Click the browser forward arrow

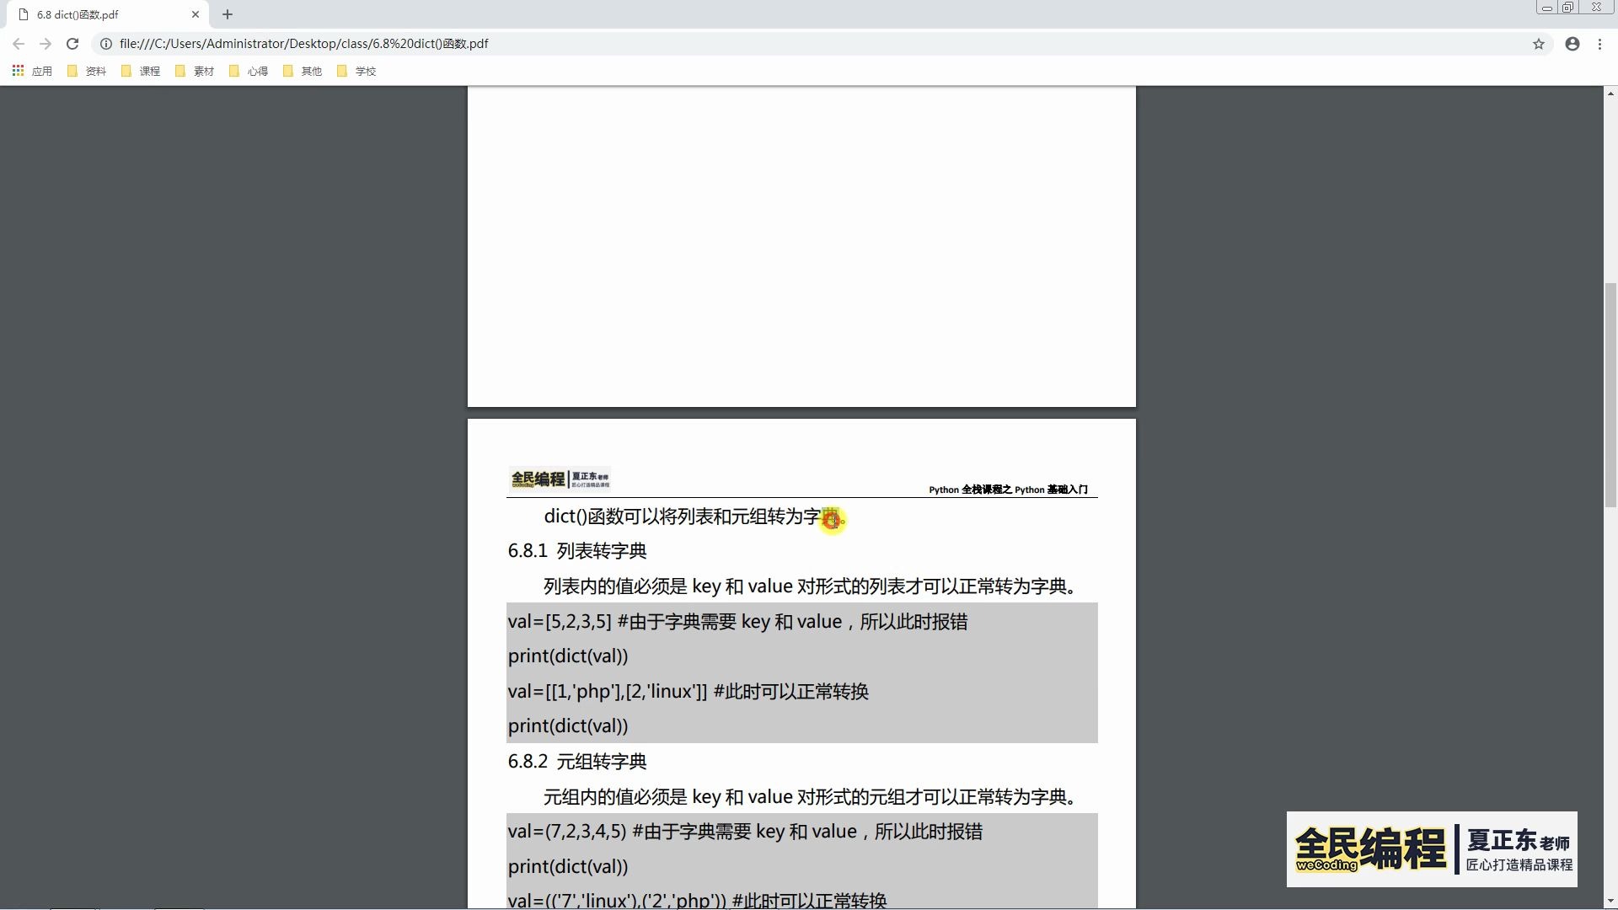coord(46,44)
